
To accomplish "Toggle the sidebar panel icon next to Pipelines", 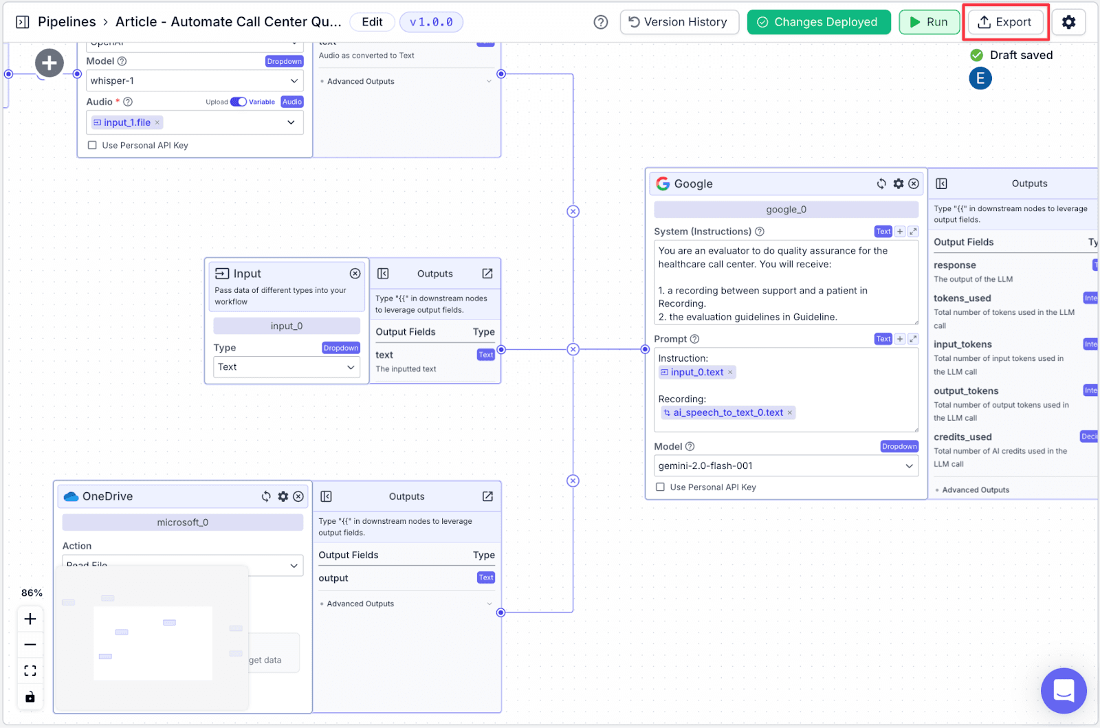I will click(23, 22).
